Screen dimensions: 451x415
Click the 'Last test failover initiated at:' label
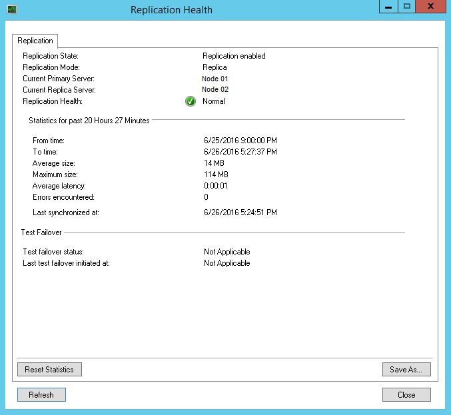66,263
